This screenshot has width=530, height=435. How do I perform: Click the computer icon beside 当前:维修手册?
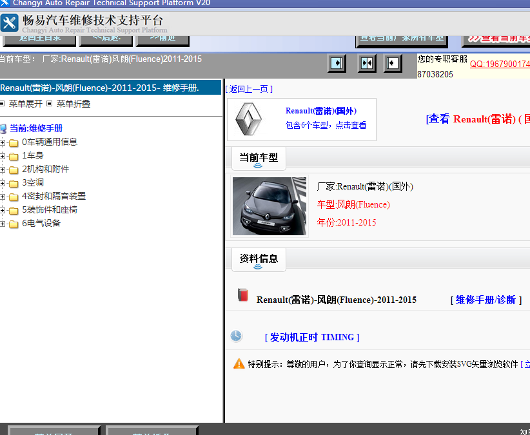click(x=3, y=129)
